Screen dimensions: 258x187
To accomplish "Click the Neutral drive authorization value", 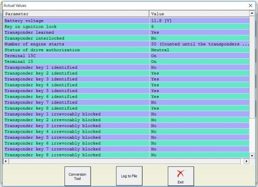I will click(x=160, y=50).
